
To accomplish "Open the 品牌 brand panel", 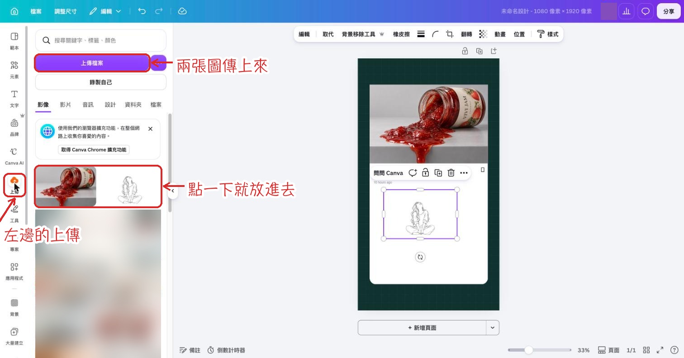I will click(14, 127).
